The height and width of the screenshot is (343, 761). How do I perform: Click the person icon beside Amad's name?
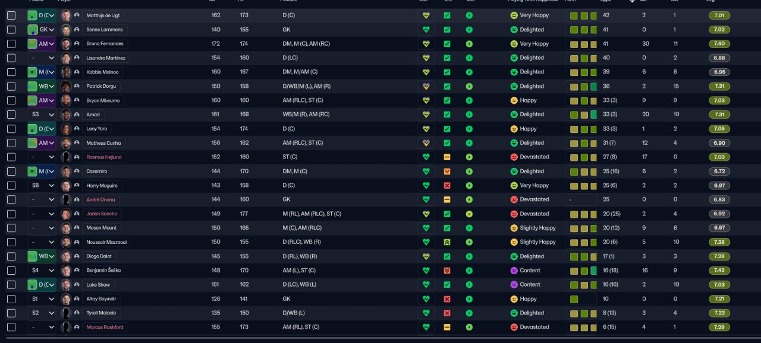77,115
